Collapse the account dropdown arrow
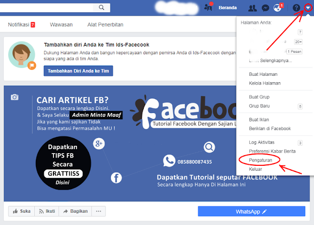Screen dimensions: 314x225 tap(308, 8)
